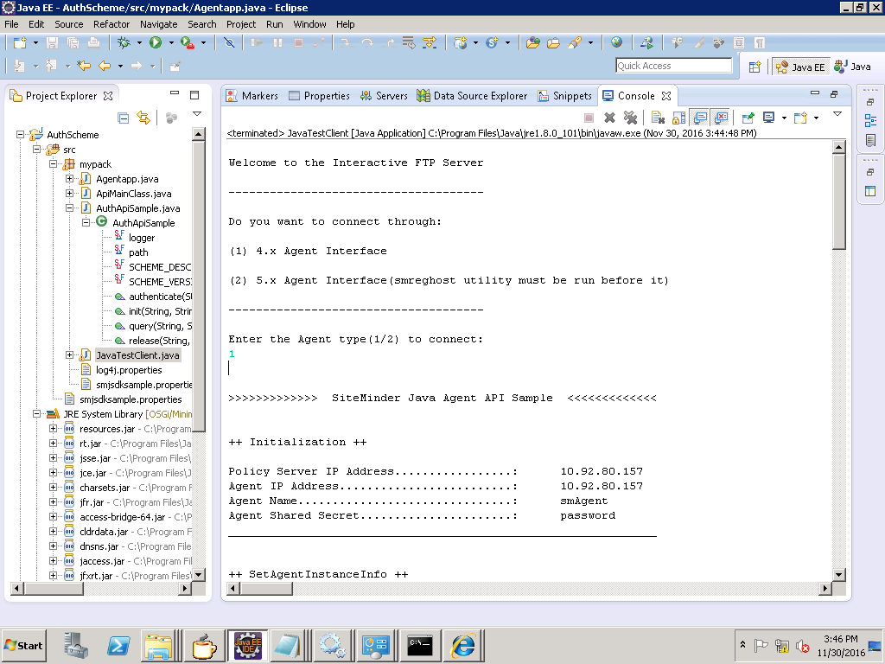This screenshot has width=885, height=664.
Task: Select the authenticate method in outline tree
Action: click(160, 297)
